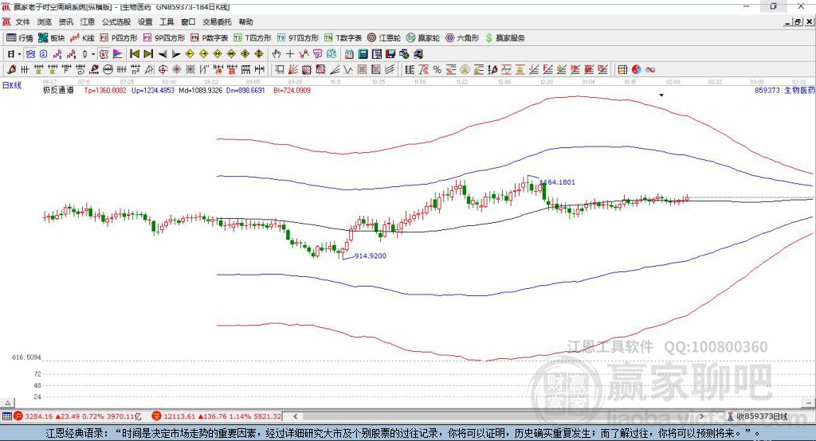
Task: Open the colored grid table icon
Action: point(622,70)
